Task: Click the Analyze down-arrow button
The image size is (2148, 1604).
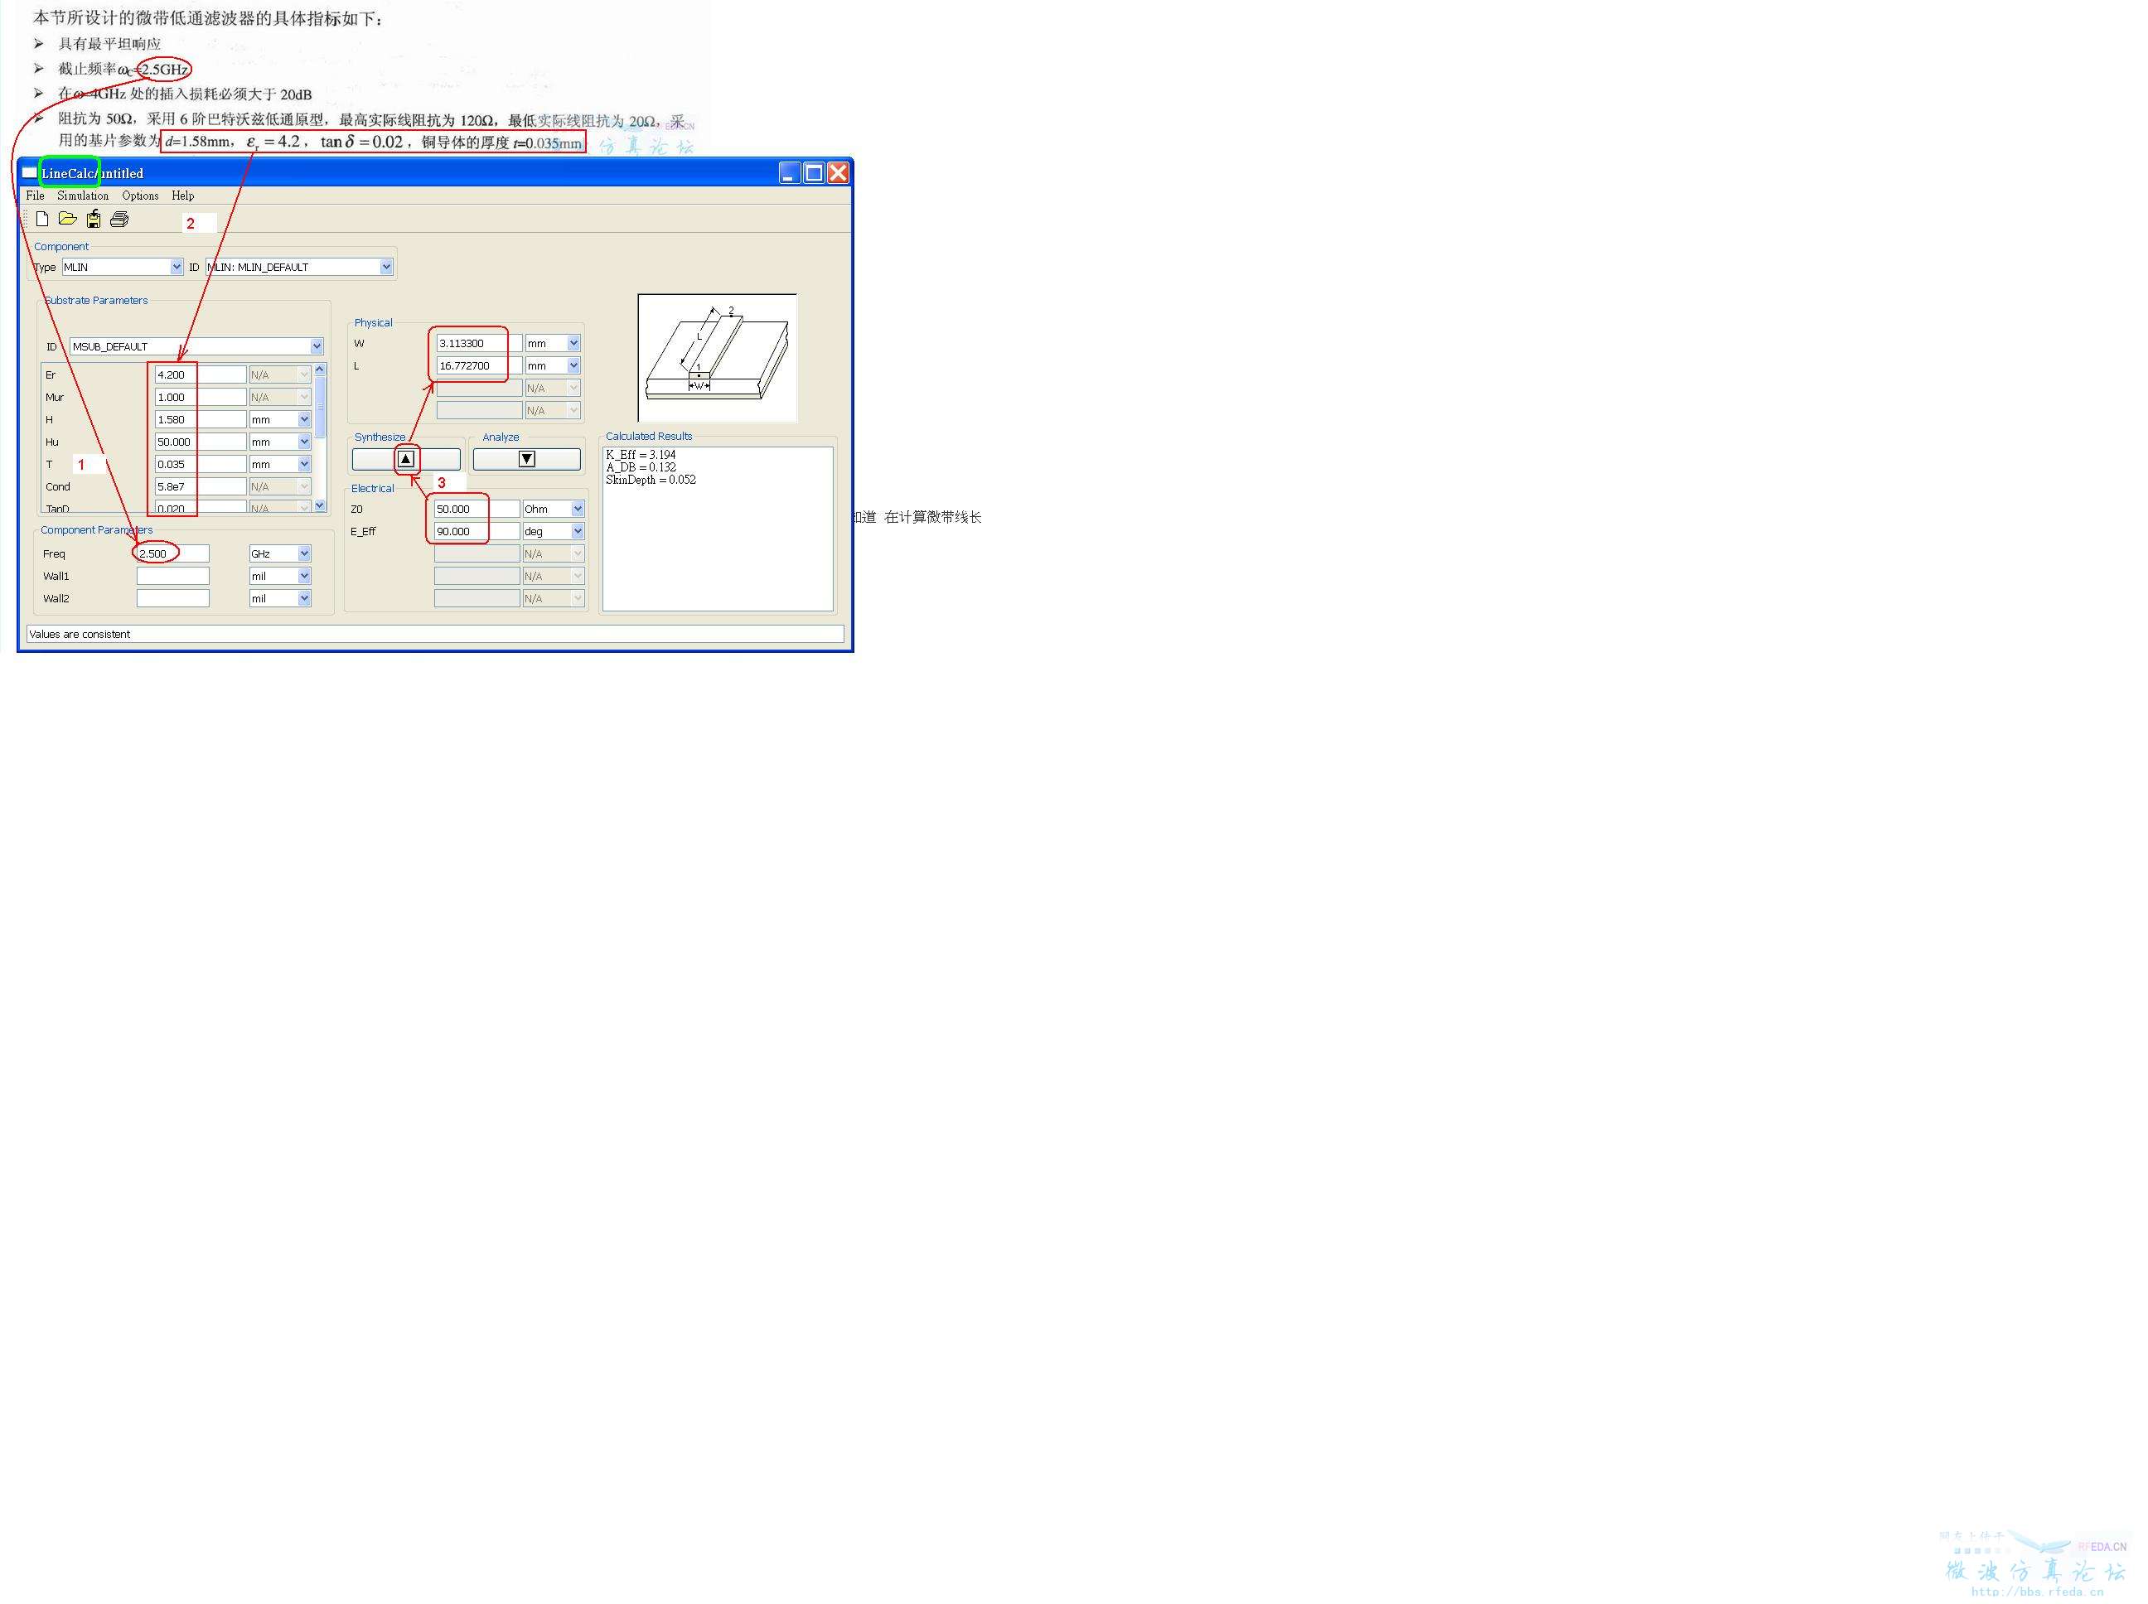Action: point(526,459)
